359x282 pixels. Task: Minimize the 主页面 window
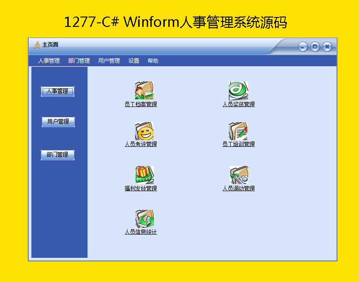click(x=302, y=47)
